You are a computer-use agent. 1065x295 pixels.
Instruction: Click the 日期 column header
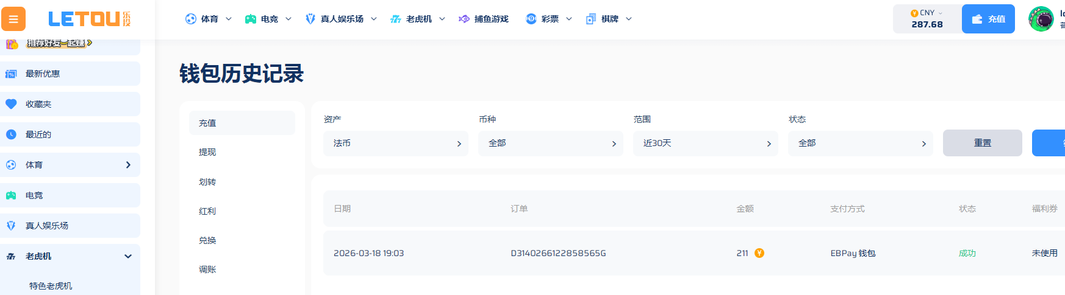pyautogui.click(x=342, y=209)
